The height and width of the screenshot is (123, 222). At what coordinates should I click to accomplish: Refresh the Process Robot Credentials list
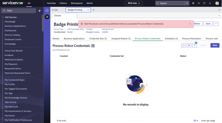(183, 45)
